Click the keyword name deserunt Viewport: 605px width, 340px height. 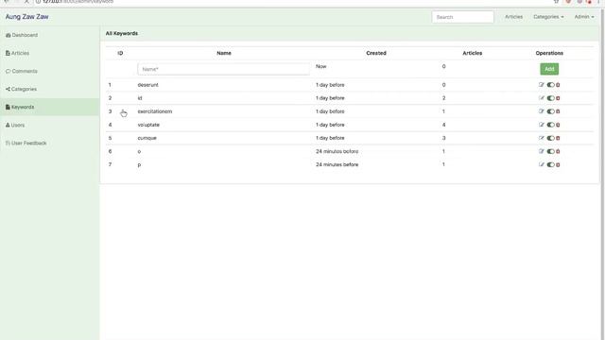[x=147, y=85]
